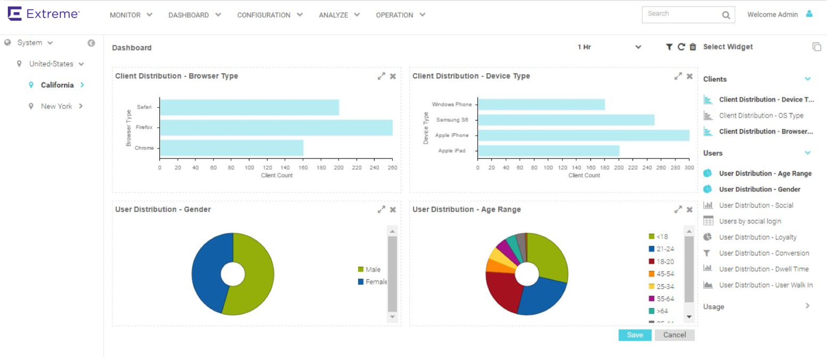827x357 pixels.
Task: Open the OPERATION menu
Action: pyautogui.click(x=401, y=15)
